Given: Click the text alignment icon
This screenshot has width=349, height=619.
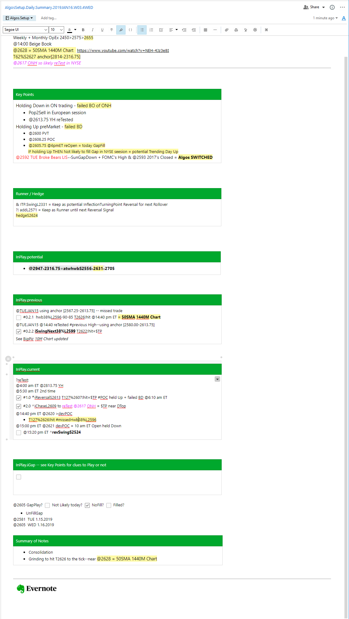Looking at the screenshot, I should pos(171,30).
